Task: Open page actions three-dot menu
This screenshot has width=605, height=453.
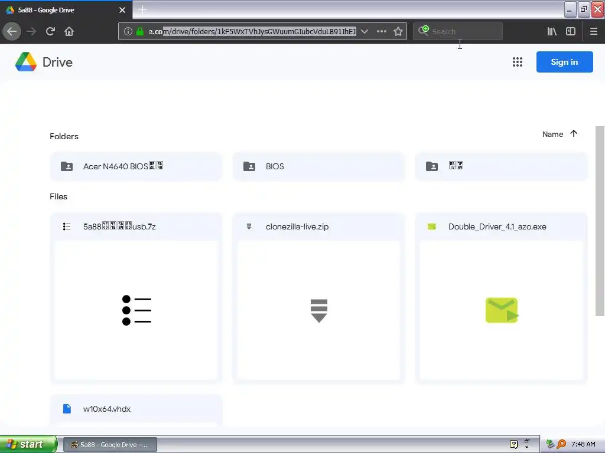Action: pos(381,31)
